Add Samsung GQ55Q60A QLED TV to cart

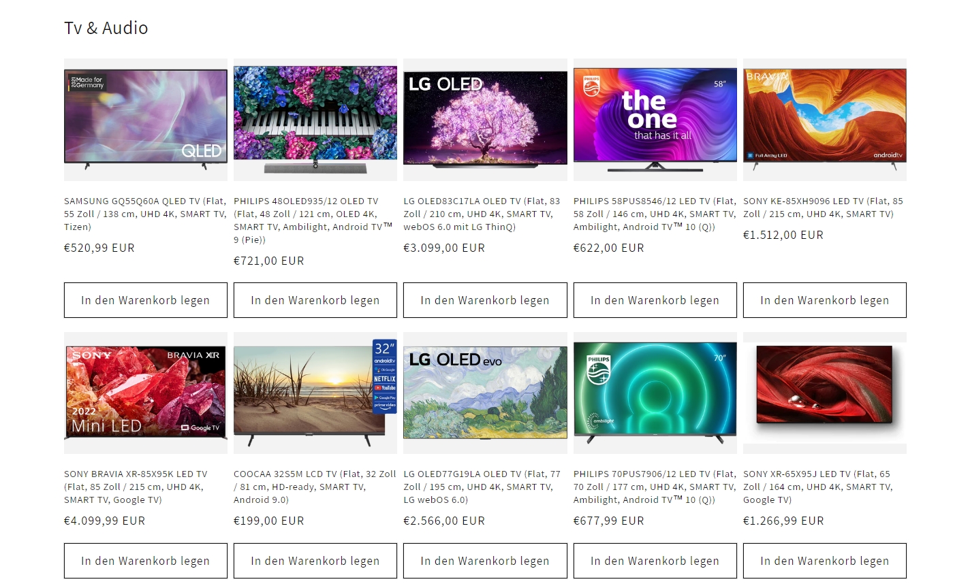(x=146, y=300)
